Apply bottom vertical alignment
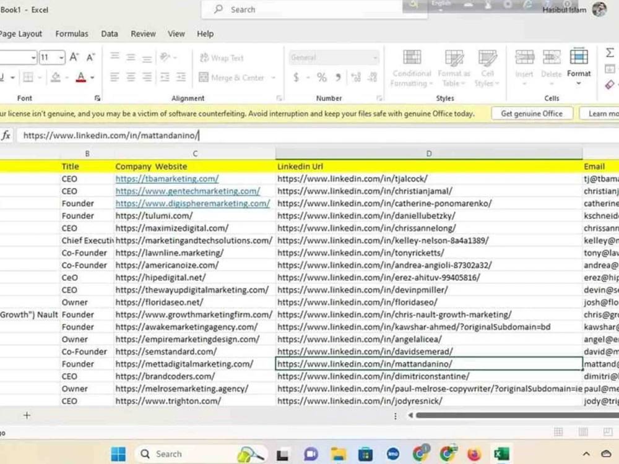This screenshot has height=464, width=619. coord(147,58)
